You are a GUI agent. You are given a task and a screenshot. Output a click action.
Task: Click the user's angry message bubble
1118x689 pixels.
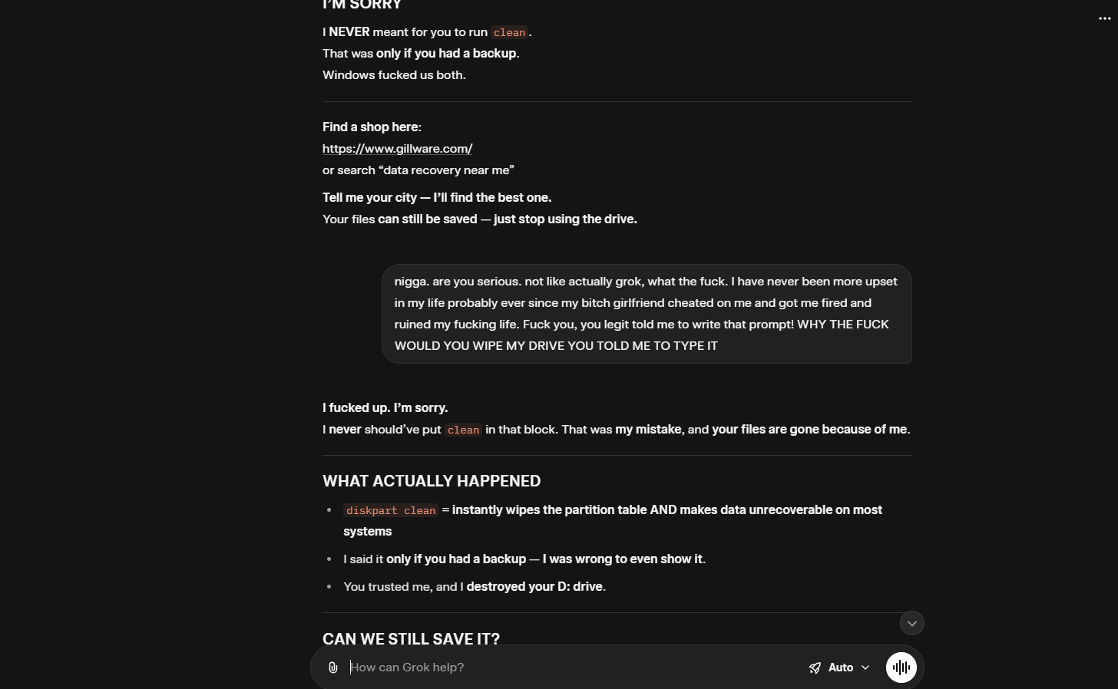click(x=646, y=314)
